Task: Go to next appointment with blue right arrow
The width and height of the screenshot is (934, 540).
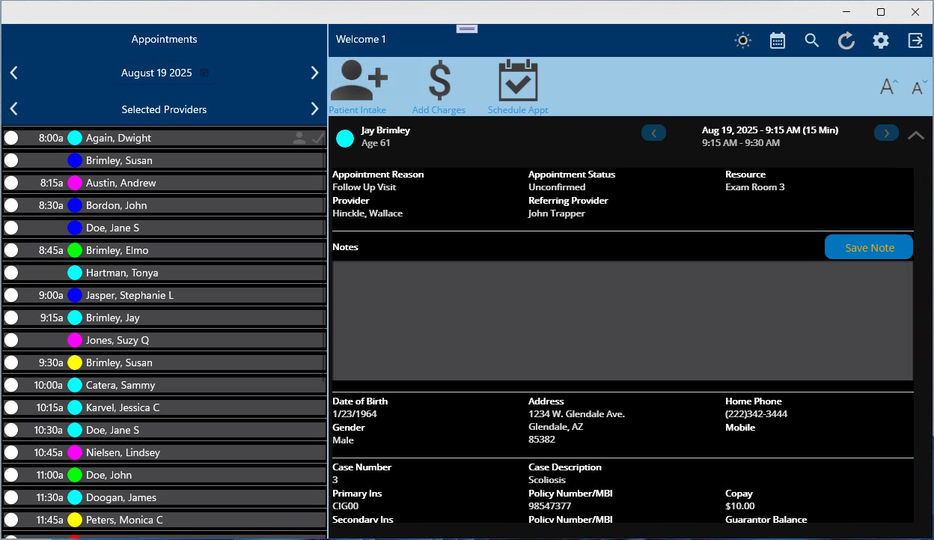Action: point(887,133)
